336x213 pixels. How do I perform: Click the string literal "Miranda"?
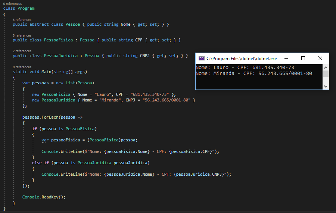tap(110, 100)
